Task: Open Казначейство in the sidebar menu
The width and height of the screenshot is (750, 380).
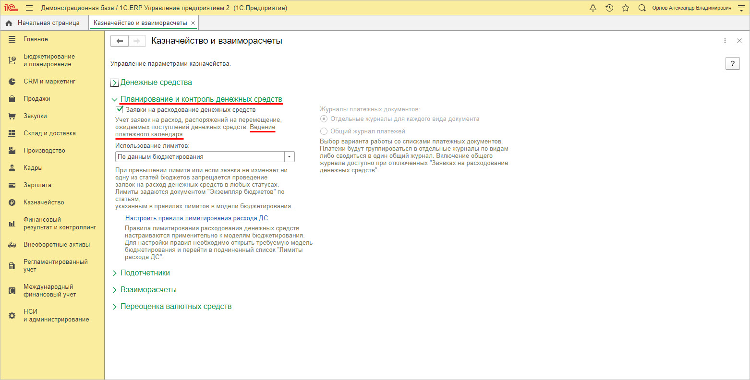Action: [44, 202]
